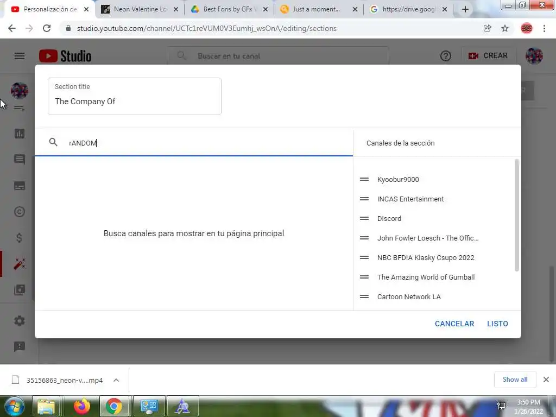
Task: Launch Firefox from the taskbar
Action: pos(81,406)
